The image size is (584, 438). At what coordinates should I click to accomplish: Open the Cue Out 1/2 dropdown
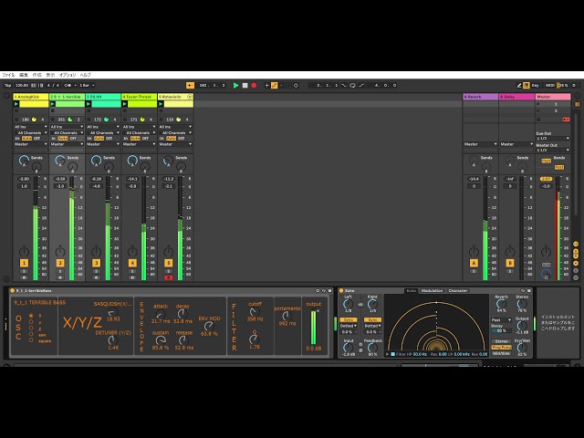[553, 139]
